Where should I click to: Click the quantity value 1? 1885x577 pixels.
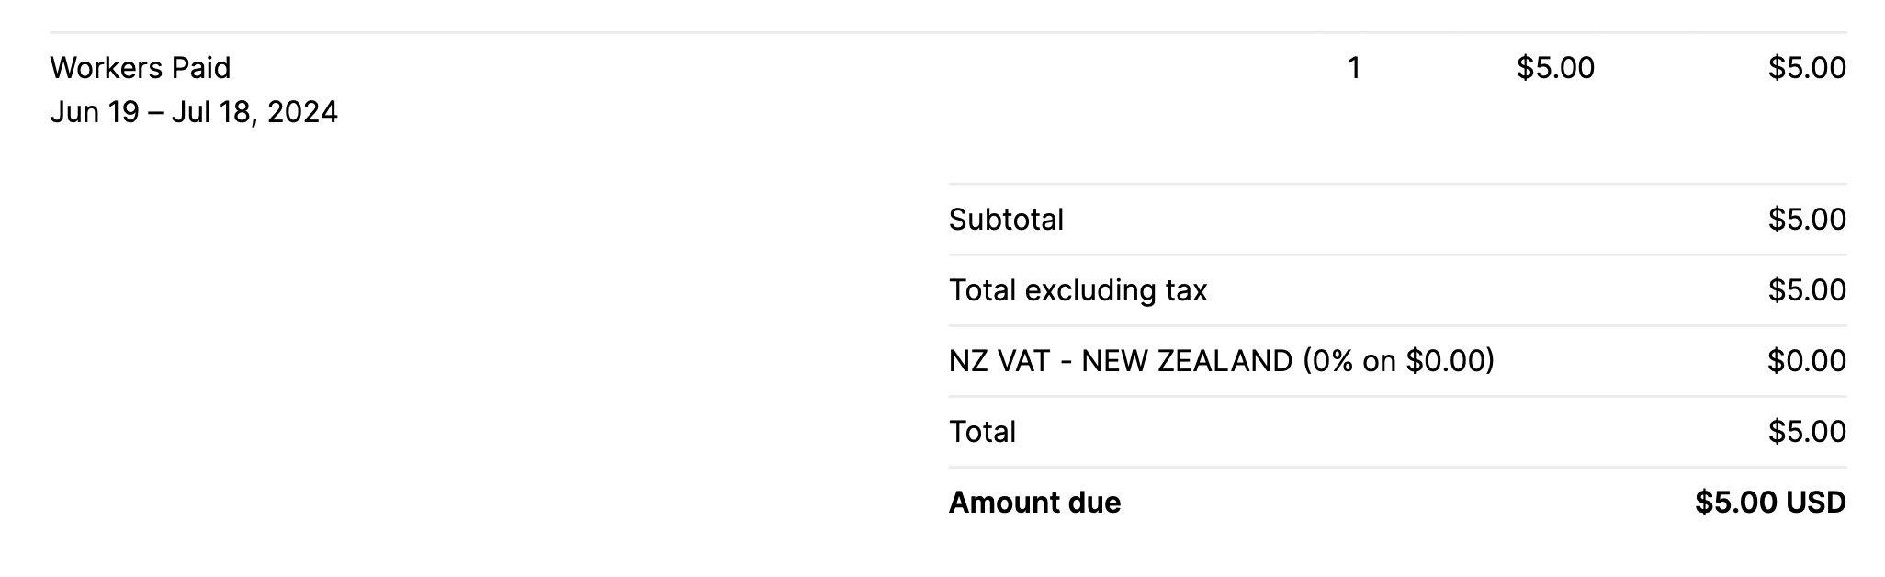[x=1353, y=68]
